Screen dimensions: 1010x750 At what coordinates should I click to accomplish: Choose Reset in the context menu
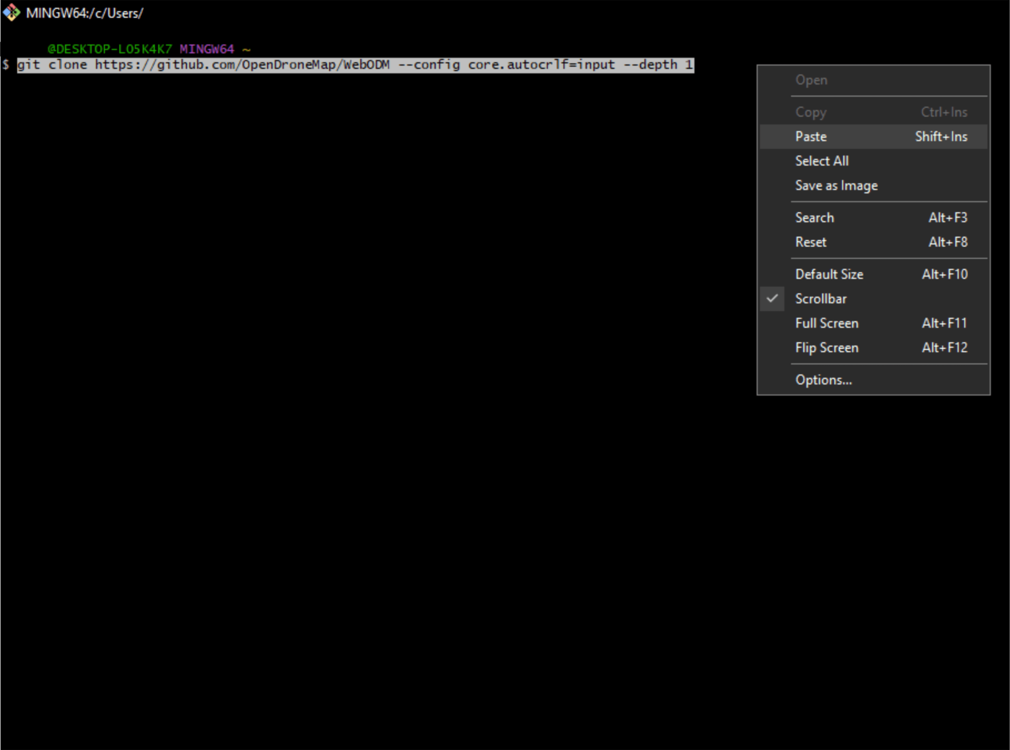coord(811,242)
